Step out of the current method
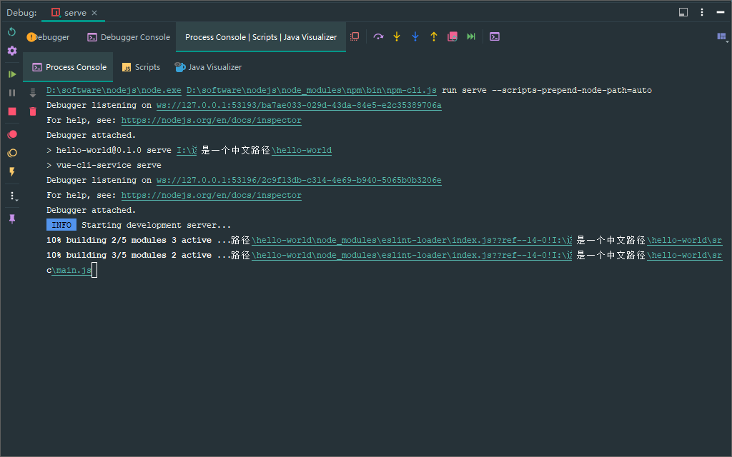This screenshot has width=732, height=457. 434,36
